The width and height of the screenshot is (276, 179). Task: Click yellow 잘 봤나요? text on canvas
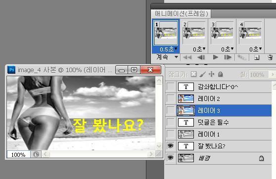coord(108,126)
